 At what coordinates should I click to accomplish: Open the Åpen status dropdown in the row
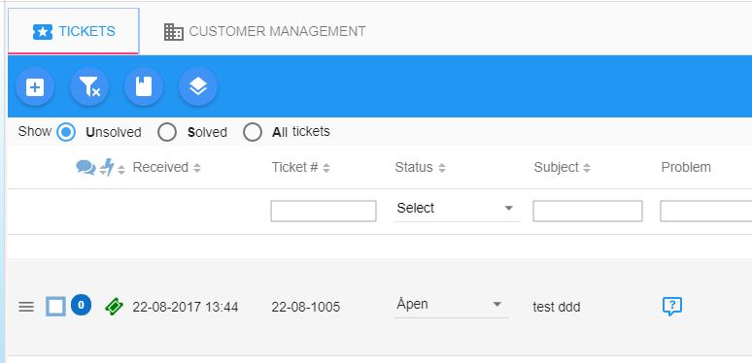[x=452, y=305]
